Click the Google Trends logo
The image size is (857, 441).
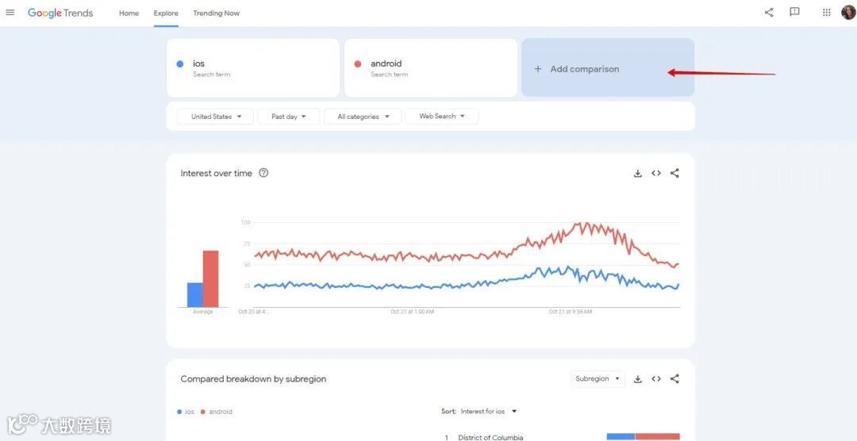60,13
